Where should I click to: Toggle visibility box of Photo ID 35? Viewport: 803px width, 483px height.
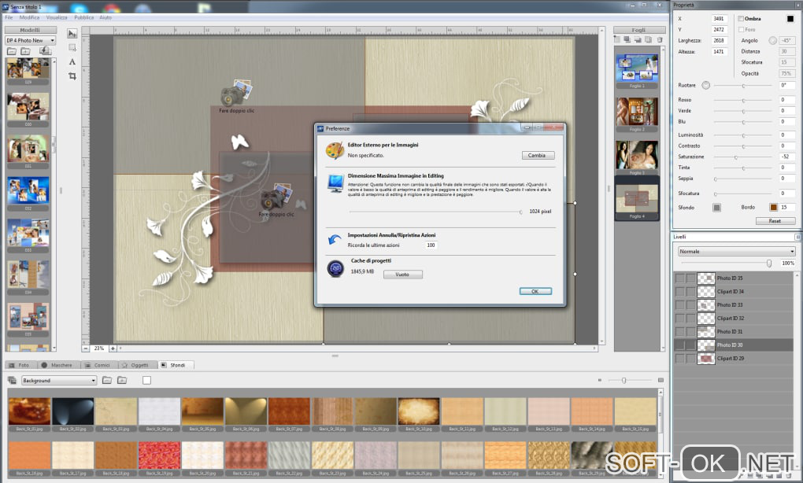tap(679, 278)
